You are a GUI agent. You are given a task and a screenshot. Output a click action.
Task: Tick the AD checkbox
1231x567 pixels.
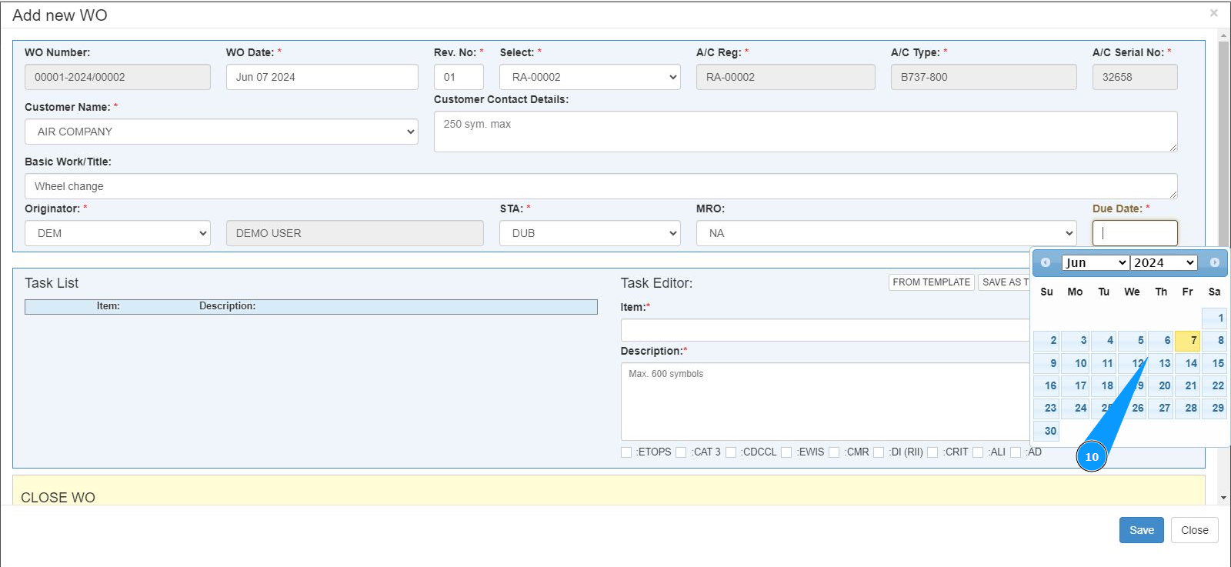click(x=1016, y=452)
